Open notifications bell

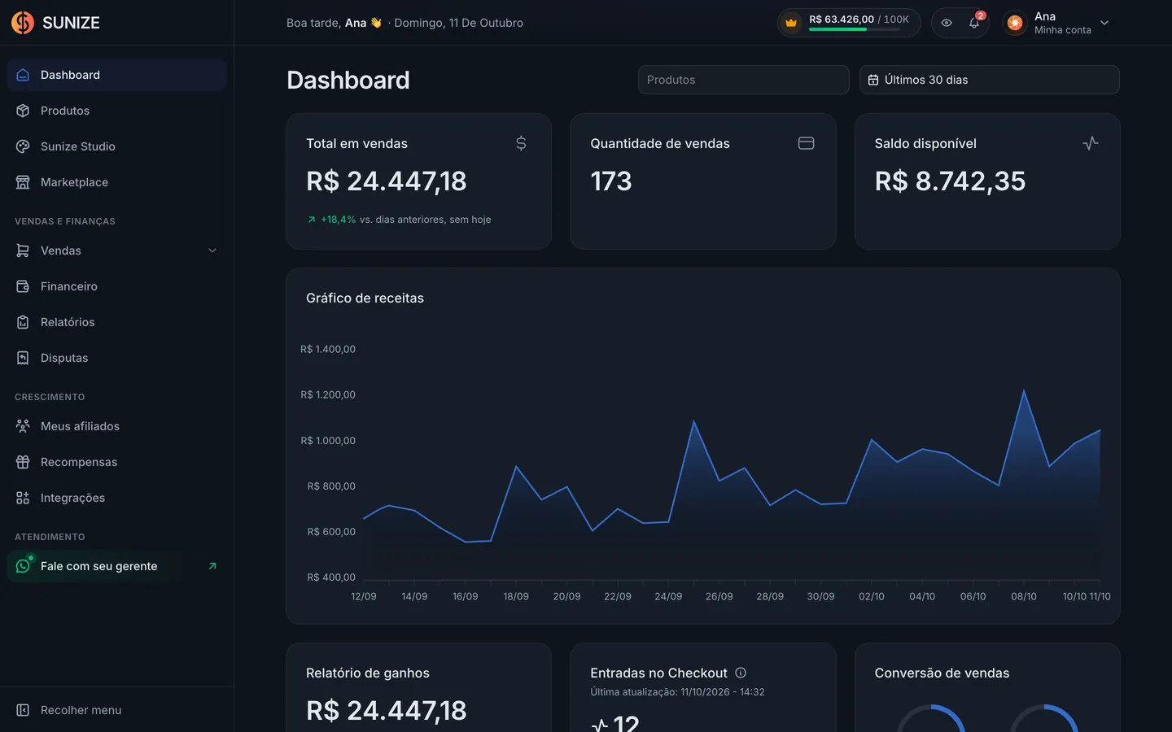click(974, 23)
